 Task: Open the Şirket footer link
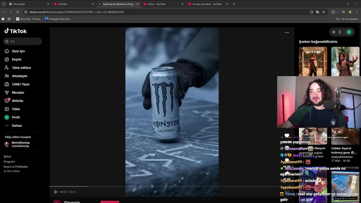(x=7, y=156)
